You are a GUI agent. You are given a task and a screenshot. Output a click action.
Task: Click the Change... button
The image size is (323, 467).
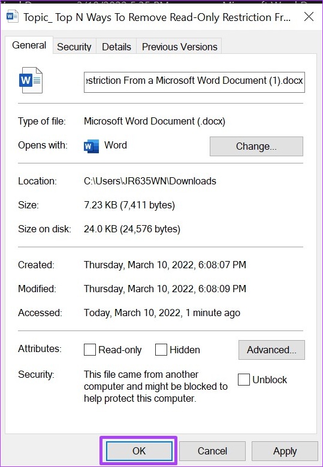(x=256, y=146)
